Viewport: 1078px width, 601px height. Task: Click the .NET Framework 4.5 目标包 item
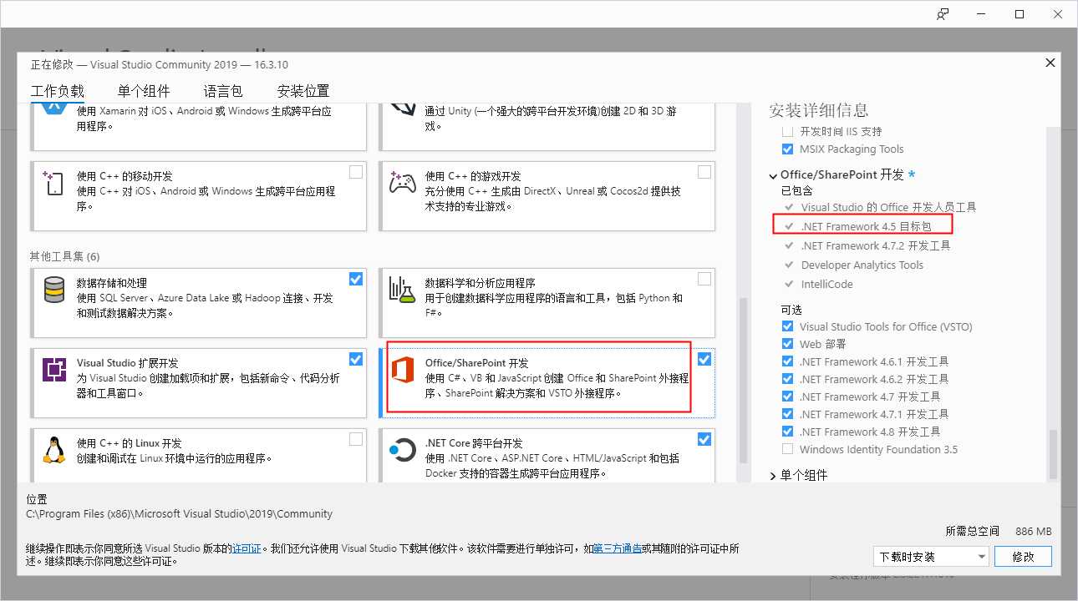[x=865, y=226]
